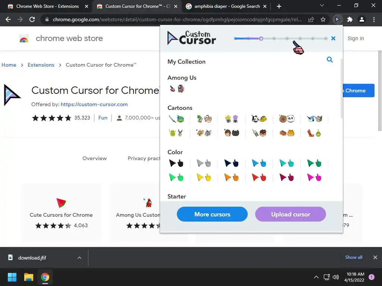Close the Custom Cursor popup with X
The height and width of the screenshot is (286, 382).
pyautogui.click(x=333, y=38)
